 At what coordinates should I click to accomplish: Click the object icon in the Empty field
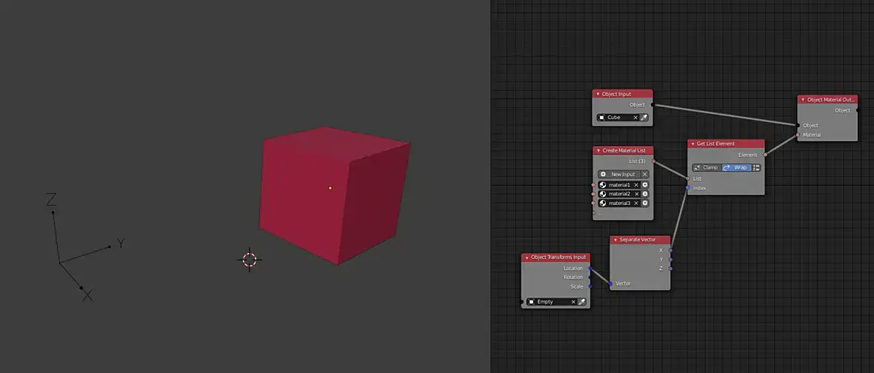pyautogui.click(x=532, y=302)
